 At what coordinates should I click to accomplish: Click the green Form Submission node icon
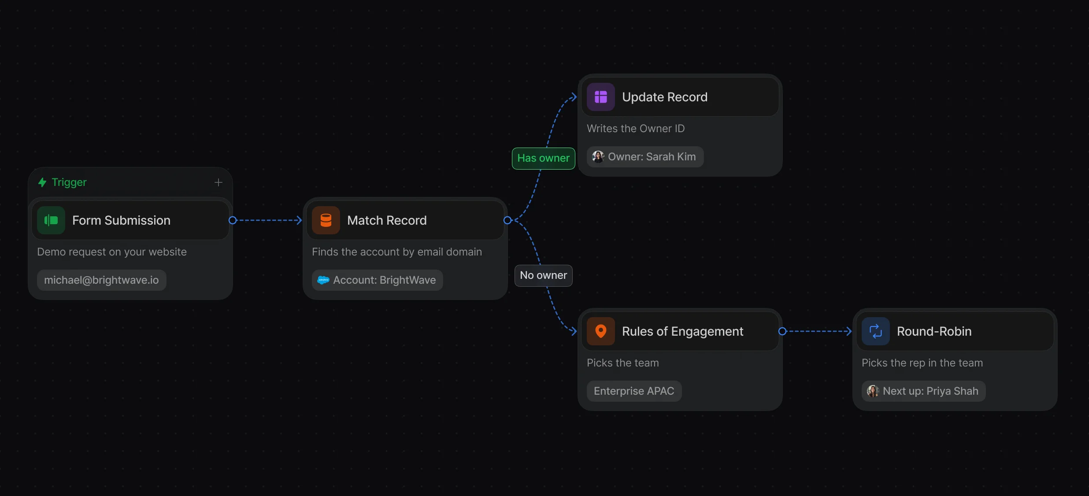point(51,220)
